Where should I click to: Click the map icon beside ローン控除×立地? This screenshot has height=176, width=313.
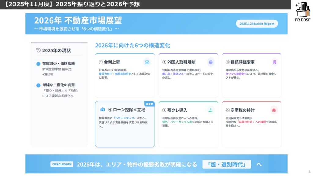[103, 110]
